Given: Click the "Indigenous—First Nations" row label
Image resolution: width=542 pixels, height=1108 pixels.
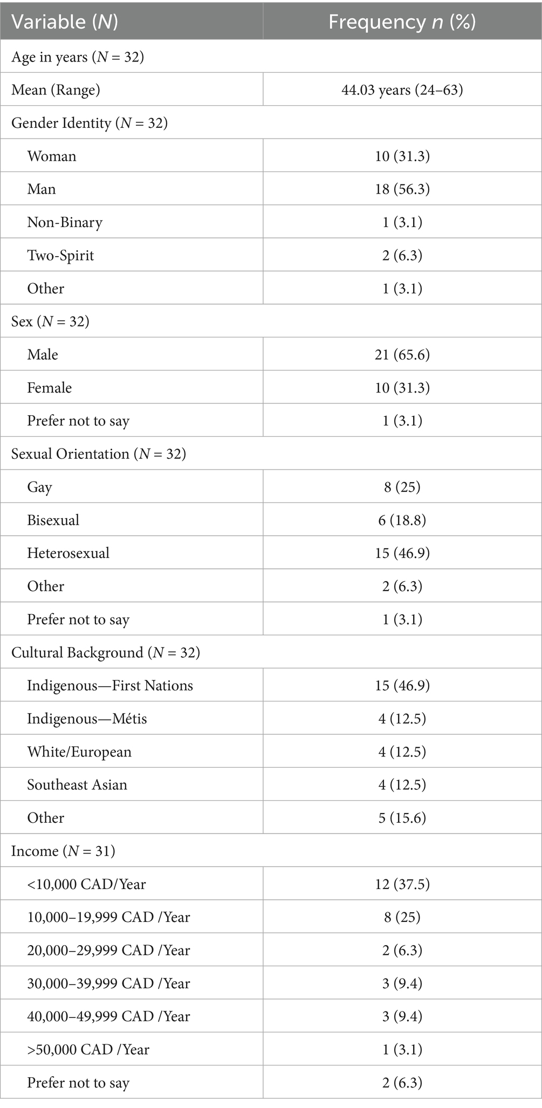Looking at the screenshot, I should (110, 685).
